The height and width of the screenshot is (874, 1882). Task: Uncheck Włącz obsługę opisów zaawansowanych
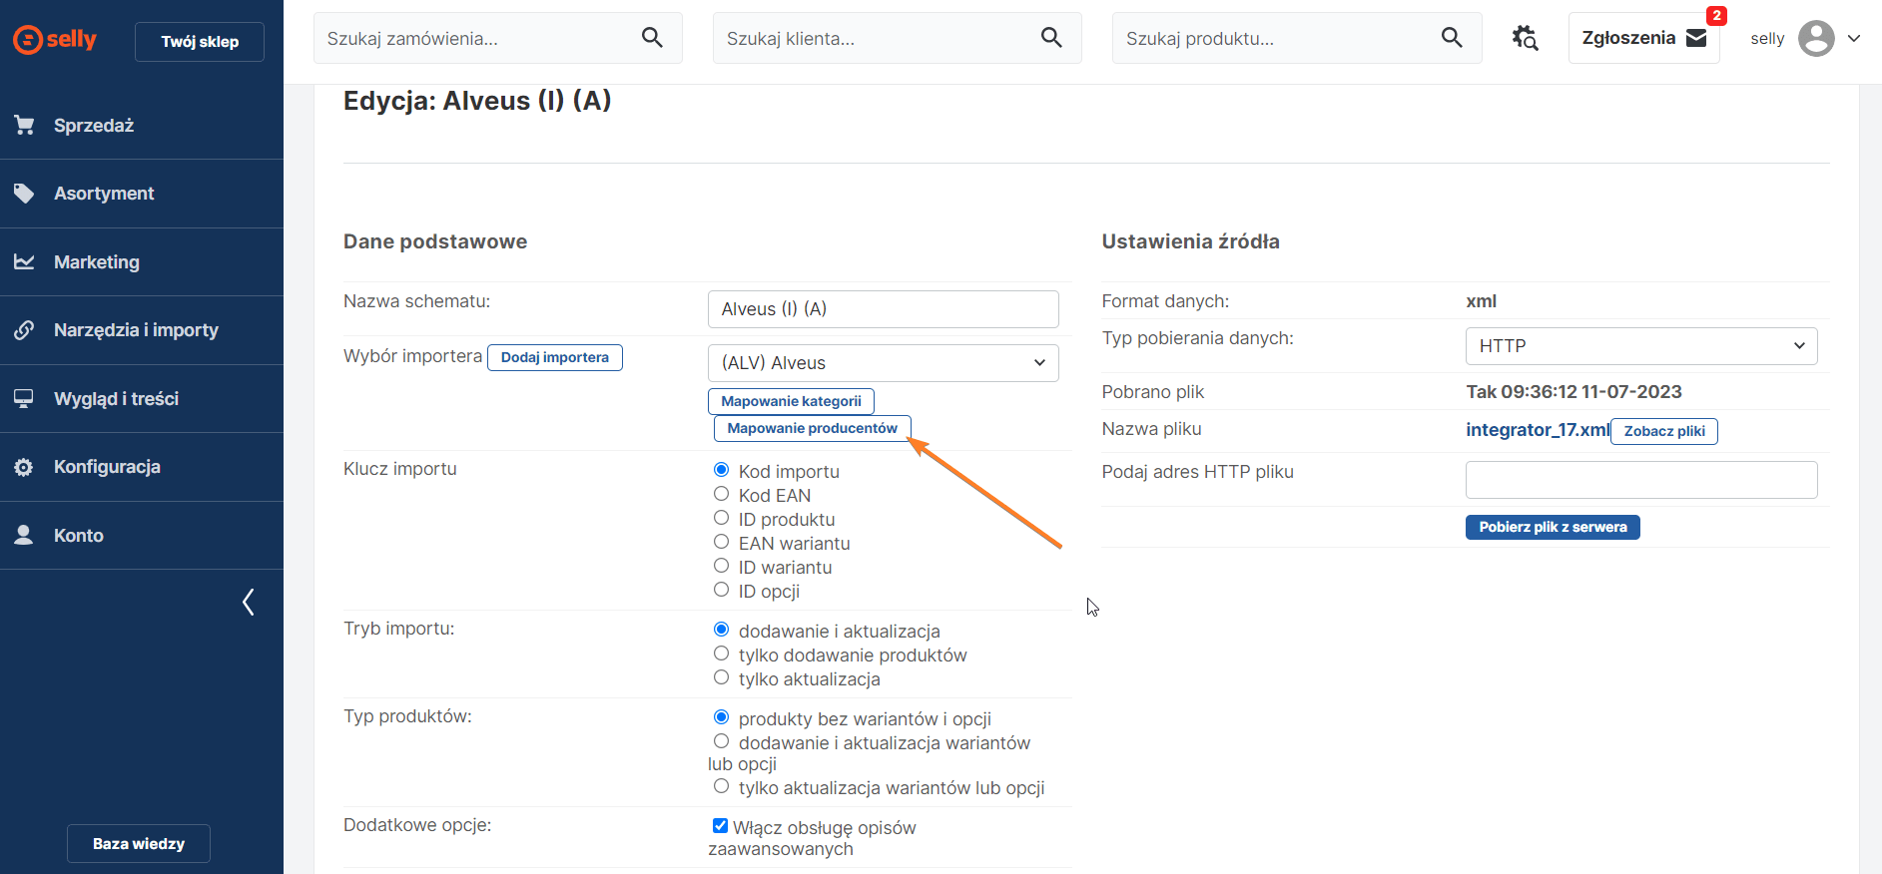tap(720, 825)
